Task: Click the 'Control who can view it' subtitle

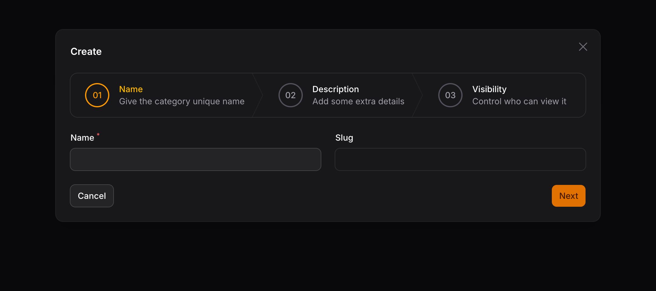Action: 519,101
